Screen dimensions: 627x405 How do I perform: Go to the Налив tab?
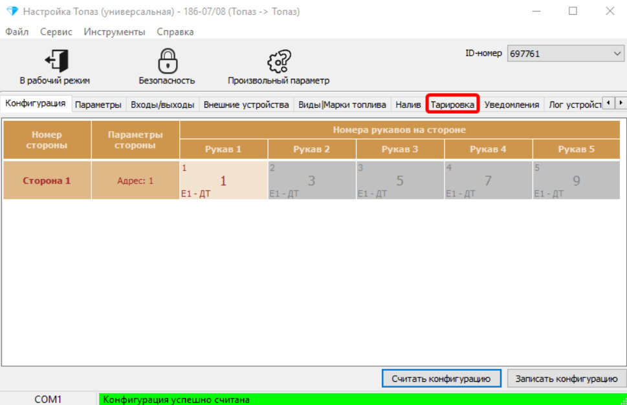[x=408, y=105]
